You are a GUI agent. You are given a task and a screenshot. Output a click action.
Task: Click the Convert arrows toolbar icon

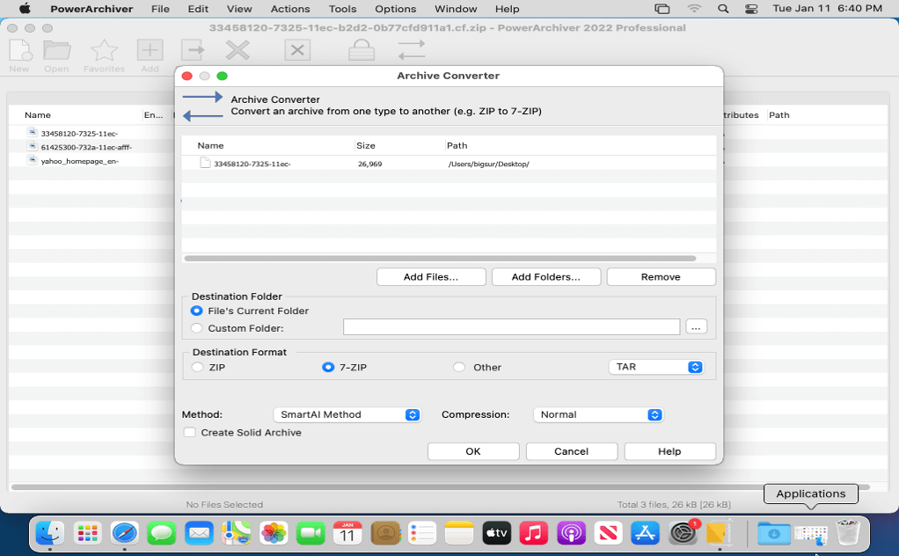pos(411,50)
